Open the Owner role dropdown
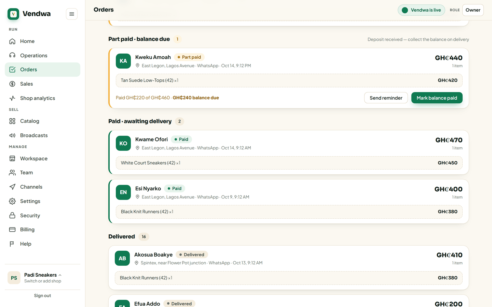The height and width of the screenshot is (307, 492). click(x=473, y=10)
